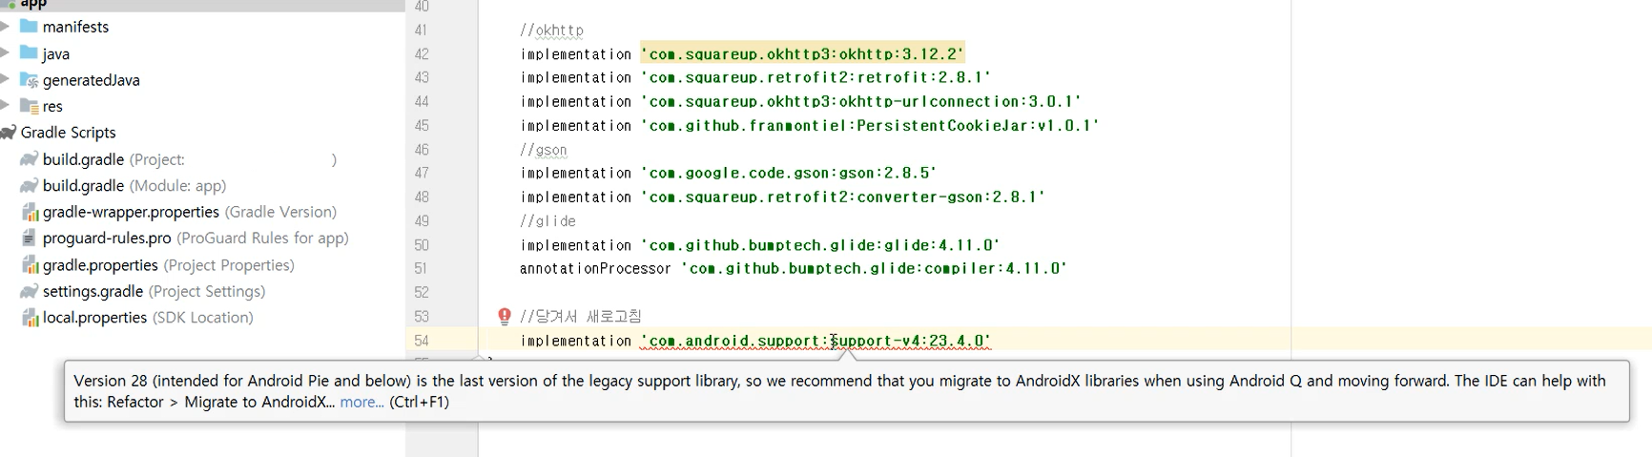Click the manifests folder icon
1652x457 pixels.
point(29,27)
